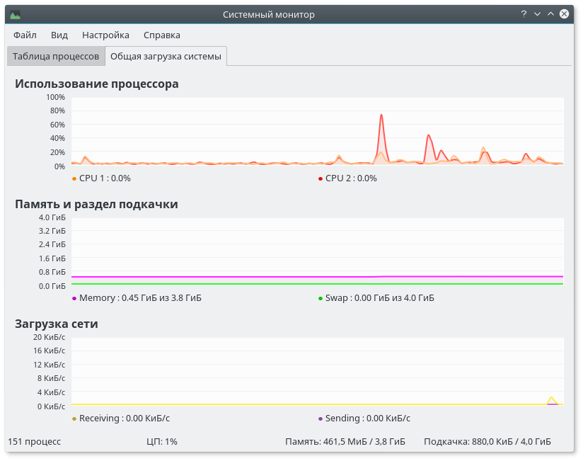This screenshot has height=461, width=583.
Task: Close the System Monitor window
Action: (564, 14)
